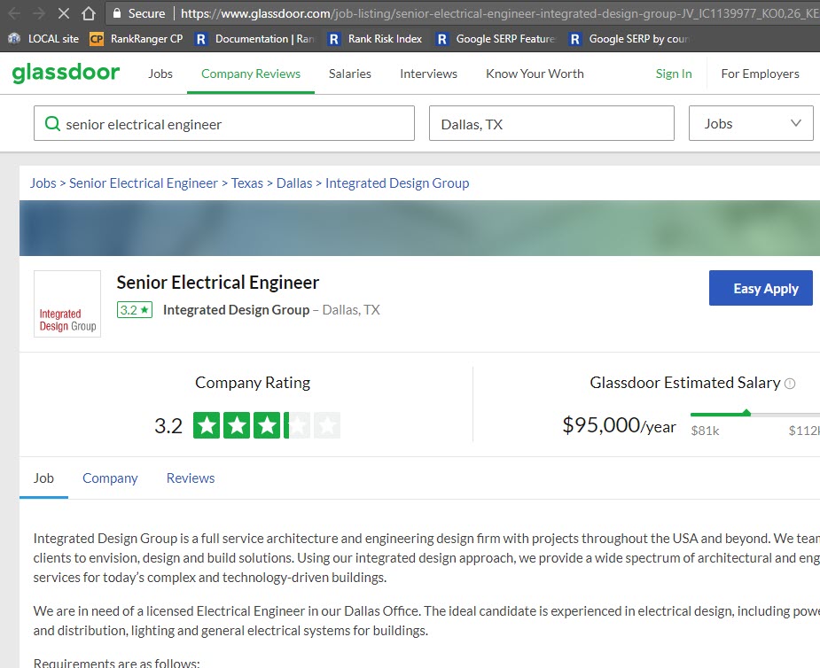The image size is (820, 668).
Task: Click the salary estimate info icon
Action: [x=790, y=384]
